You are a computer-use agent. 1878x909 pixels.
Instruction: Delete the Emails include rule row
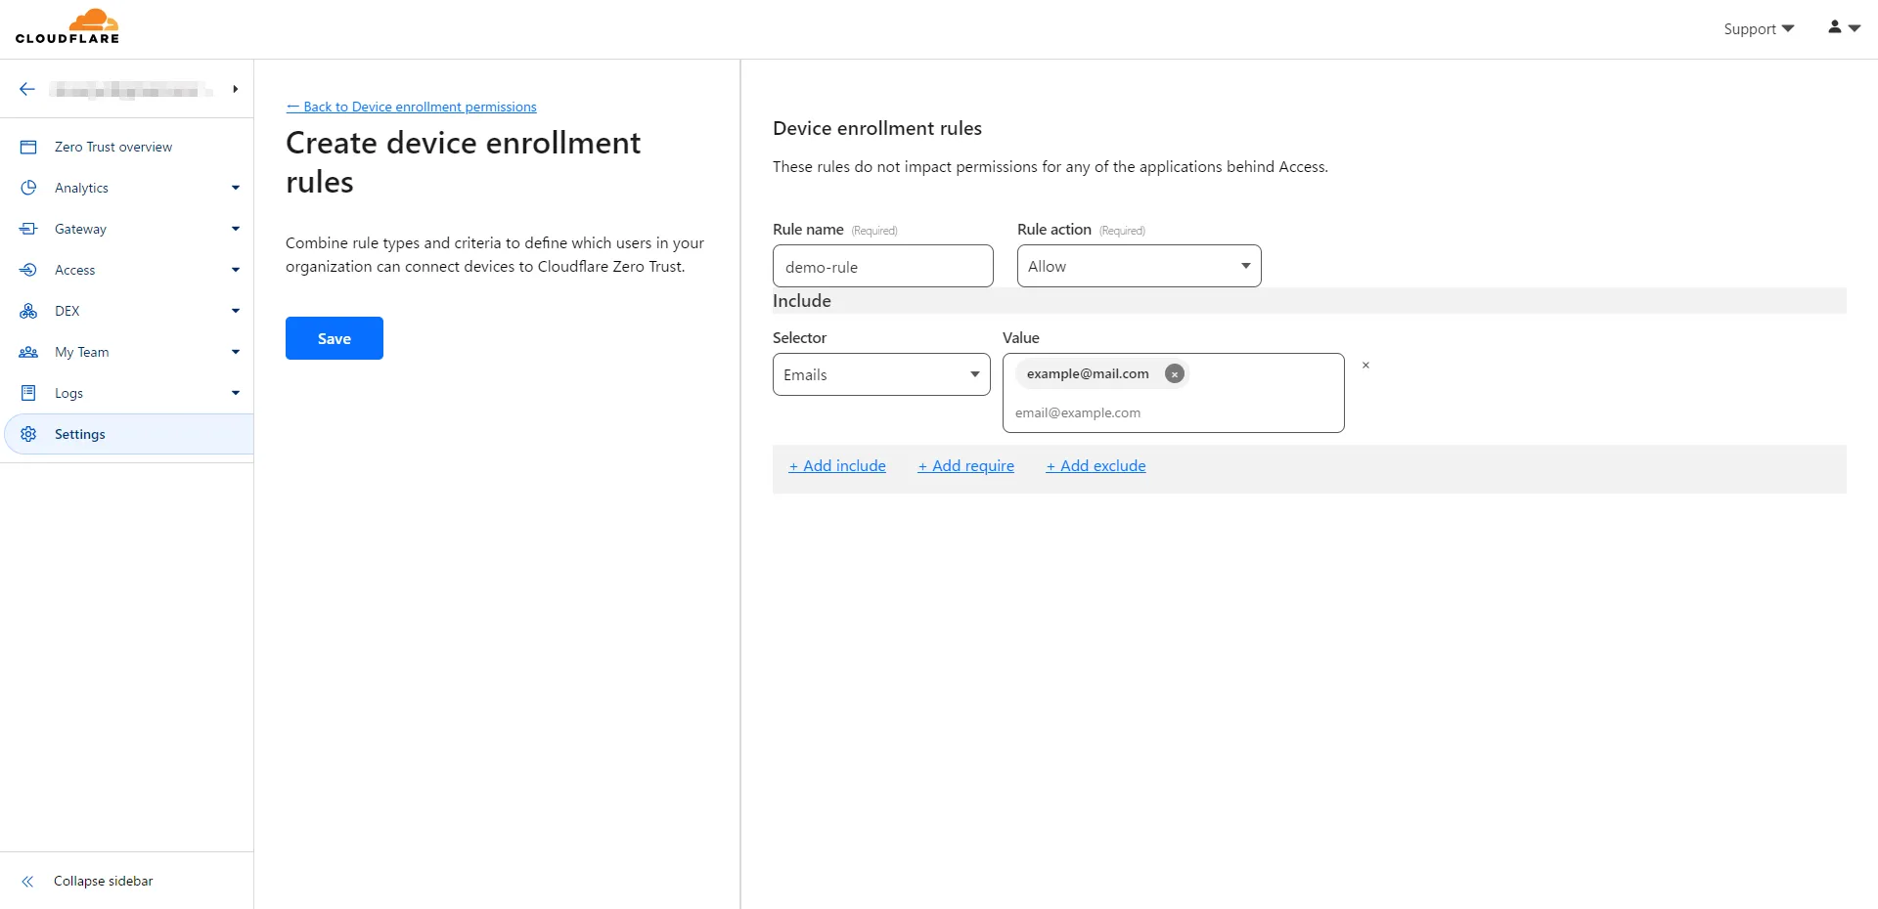click(1365, 365)
